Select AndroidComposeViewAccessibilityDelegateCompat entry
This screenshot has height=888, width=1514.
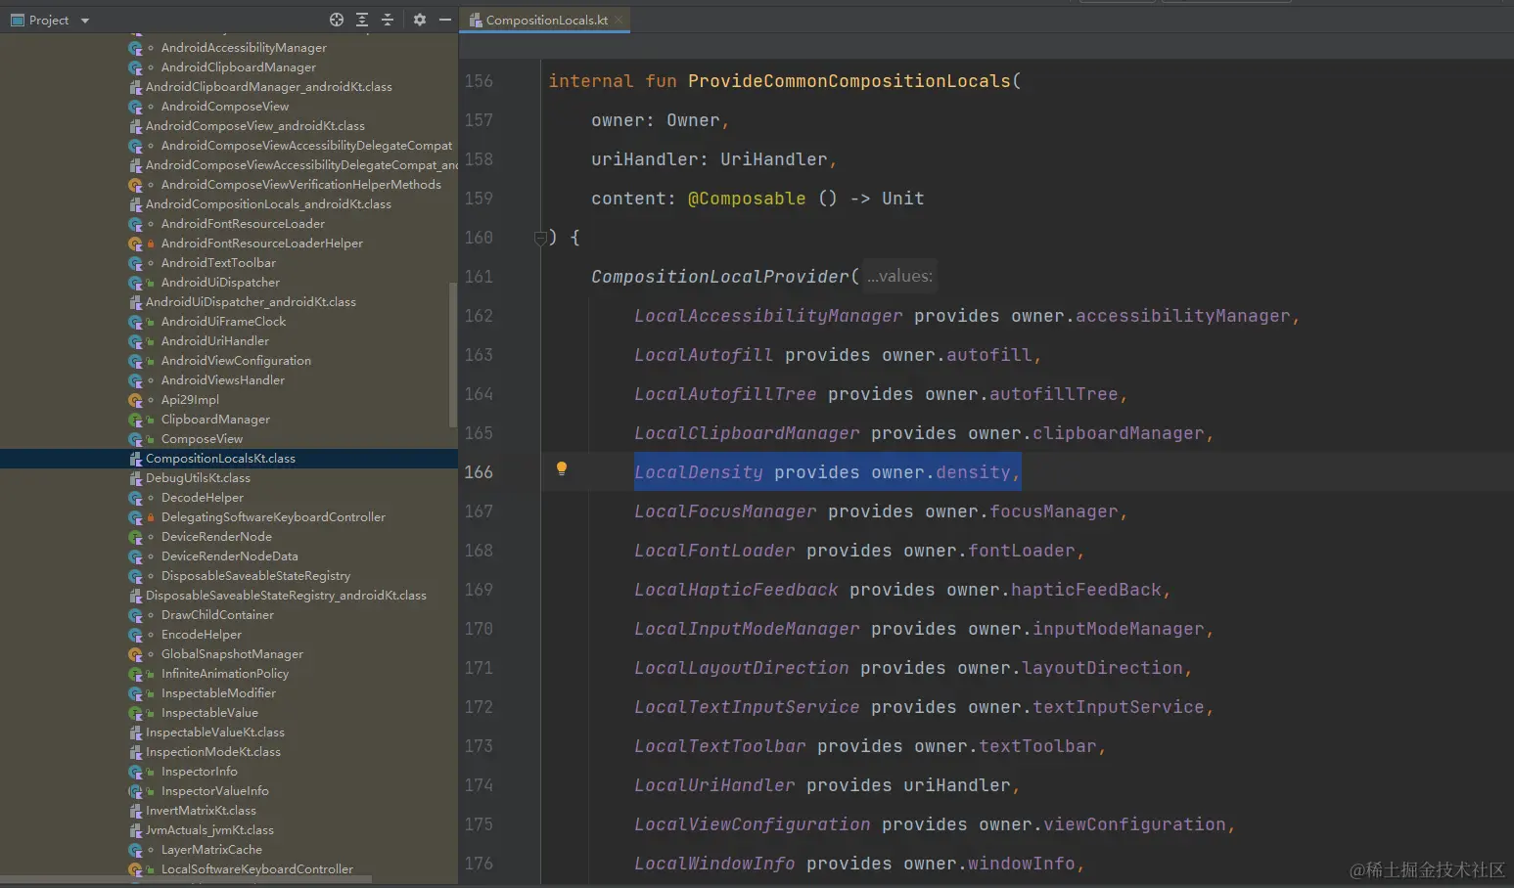coord(306,146)
